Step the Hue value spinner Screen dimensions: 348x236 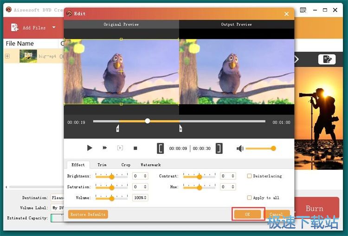233,187
